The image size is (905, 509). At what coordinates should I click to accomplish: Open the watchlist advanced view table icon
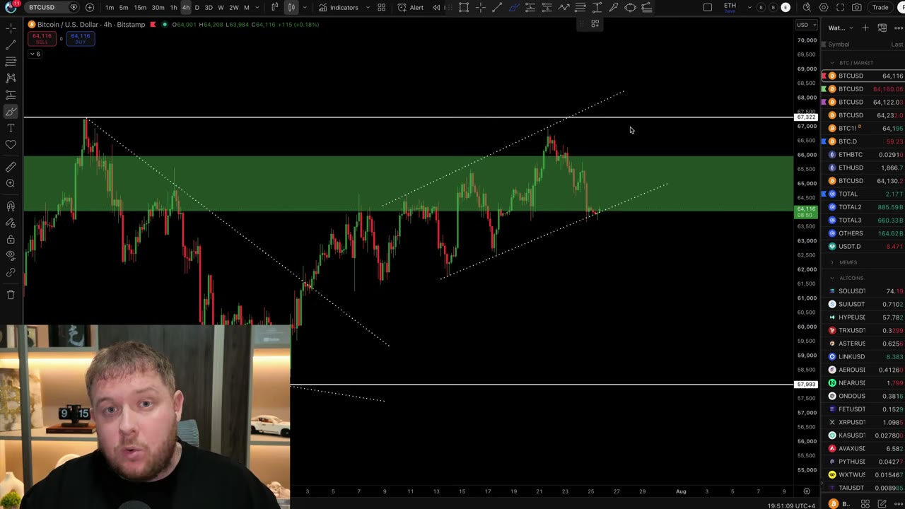[882, 28]
